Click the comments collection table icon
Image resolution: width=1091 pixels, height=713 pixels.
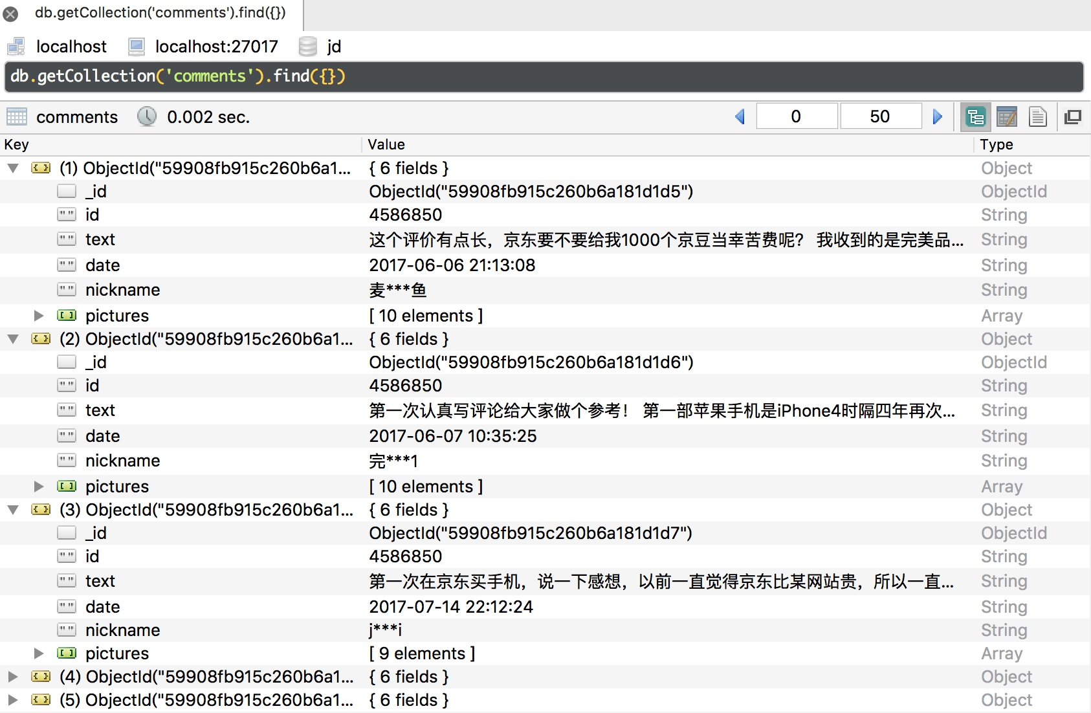17,116
